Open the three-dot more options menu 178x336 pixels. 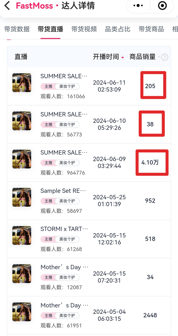[x=138, y=5]
